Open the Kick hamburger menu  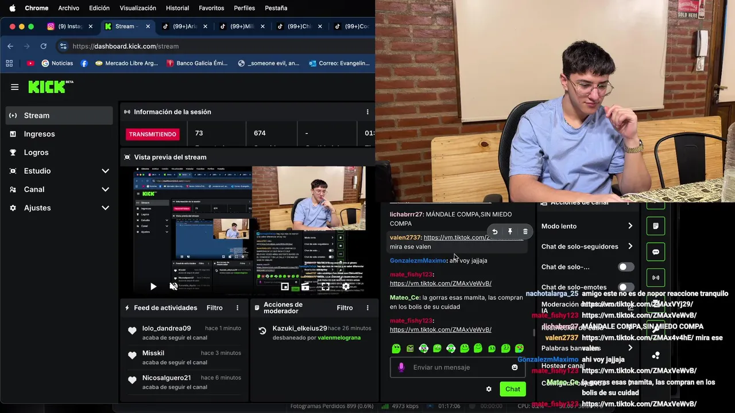point(15,87)
